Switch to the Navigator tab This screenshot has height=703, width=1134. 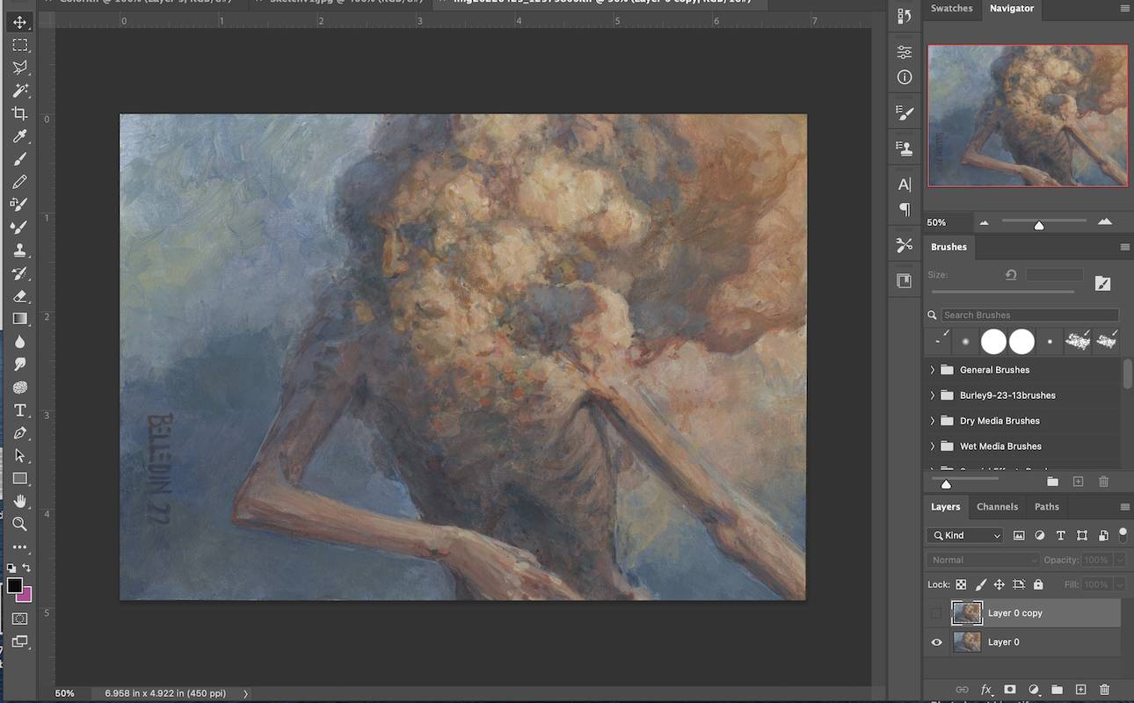tap(1012, 9)
